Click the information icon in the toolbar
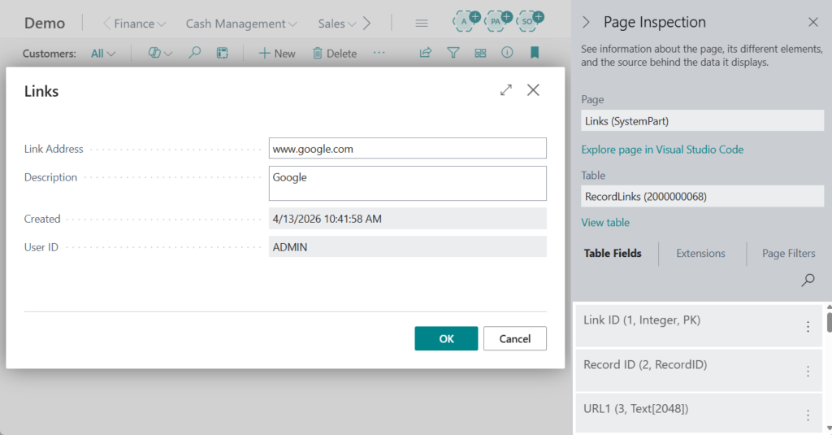The image size is (832, 435). (507, 53)
